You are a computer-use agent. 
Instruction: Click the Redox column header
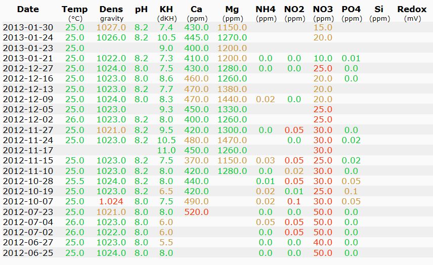pos(412,9)
